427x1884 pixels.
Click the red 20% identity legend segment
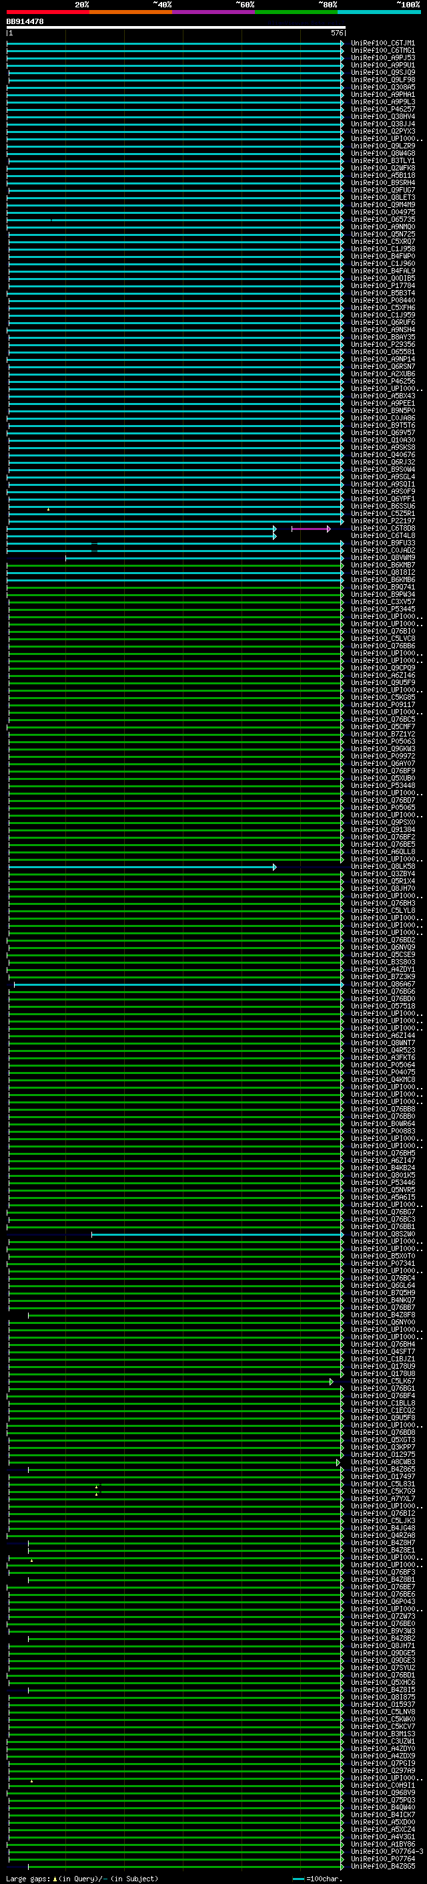click(48, 12)
